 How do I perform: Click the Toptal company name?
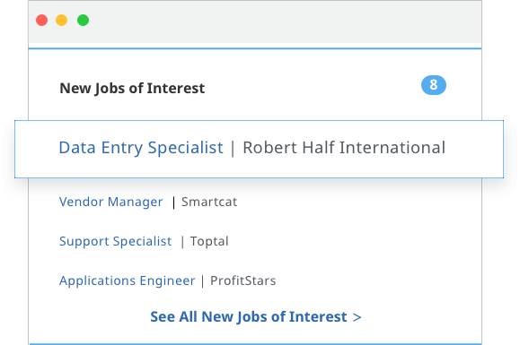209,241
